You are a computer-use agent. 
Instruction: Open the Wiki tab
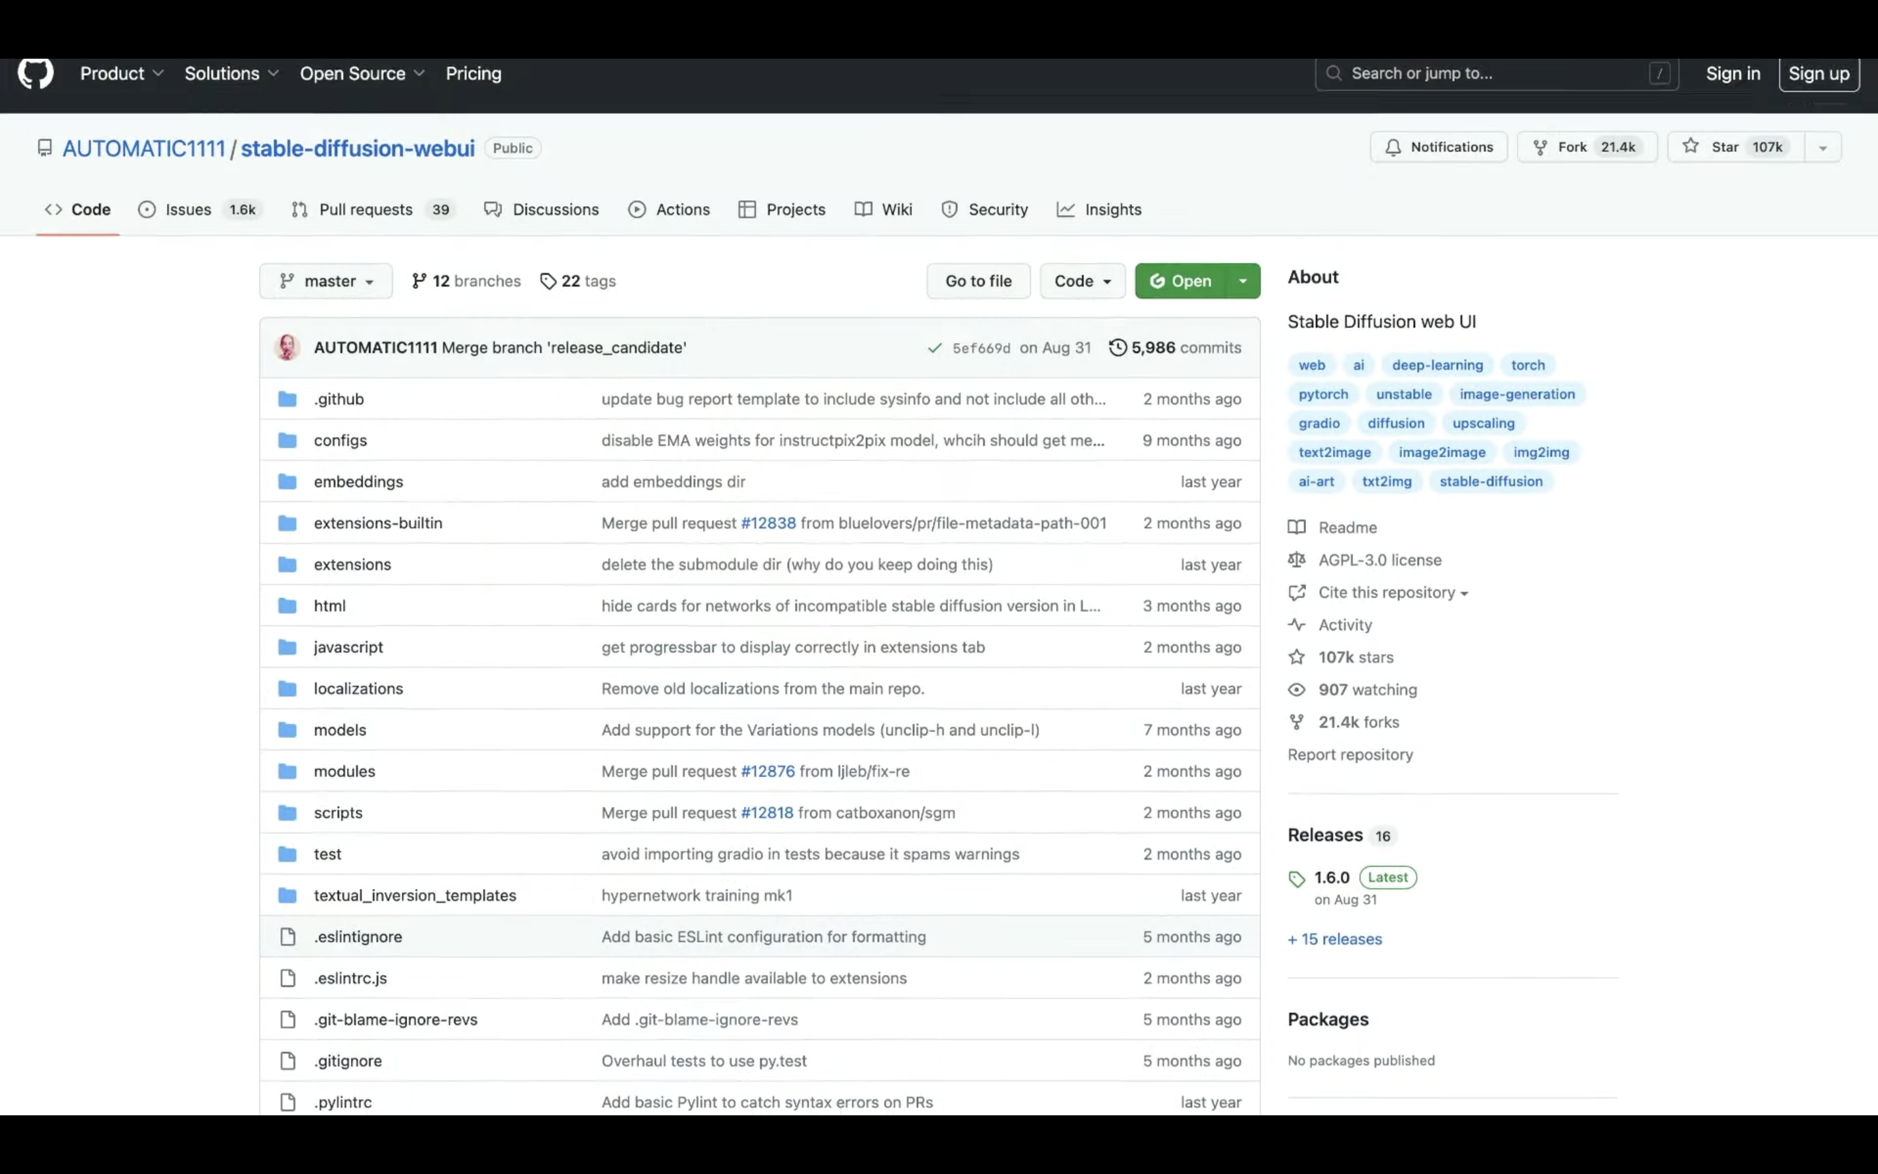coord(883,209)
